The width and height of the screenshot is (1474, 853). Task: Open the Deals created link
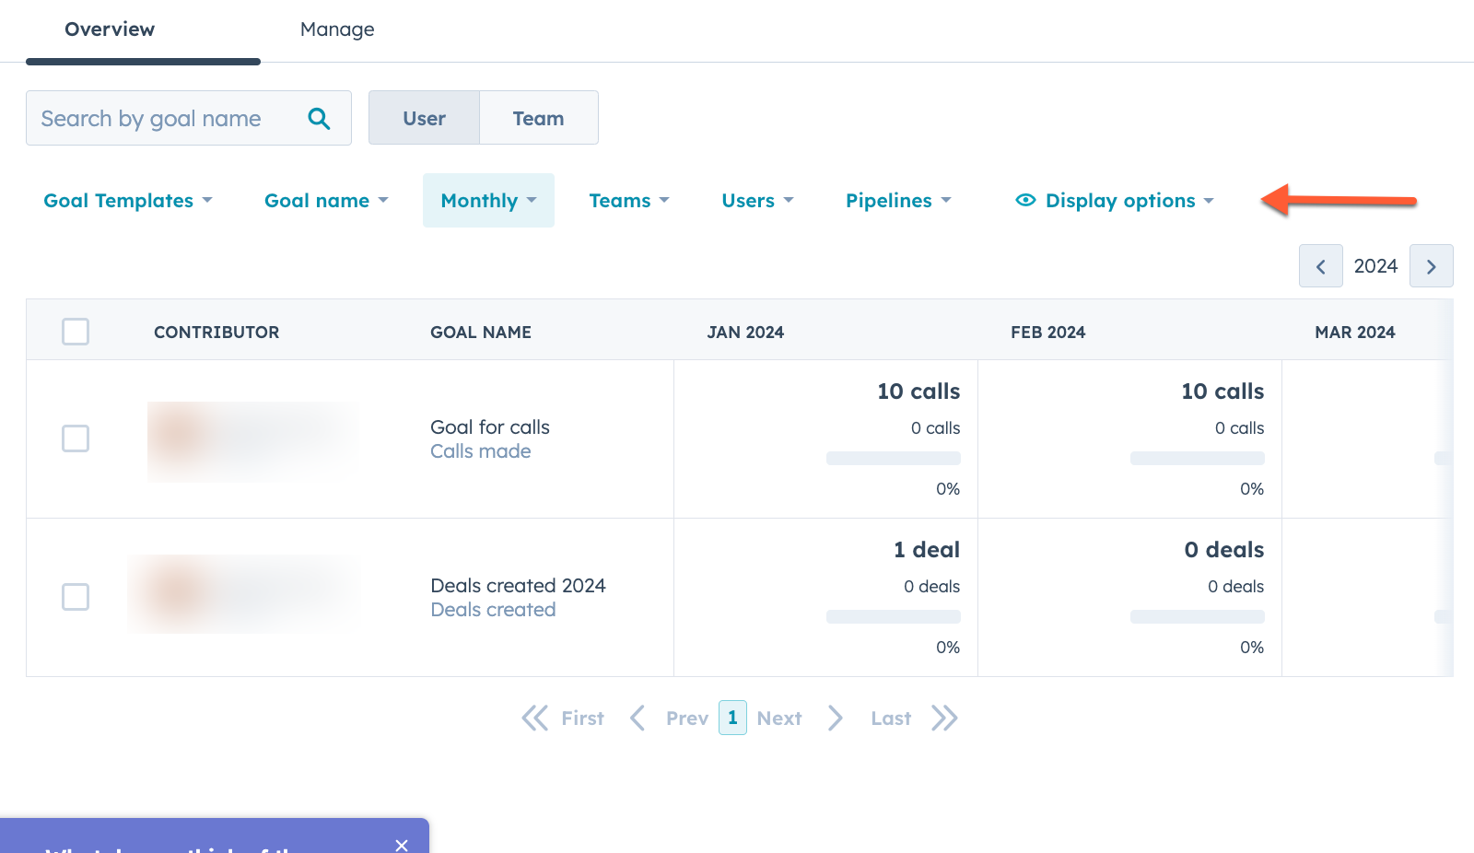493,610
